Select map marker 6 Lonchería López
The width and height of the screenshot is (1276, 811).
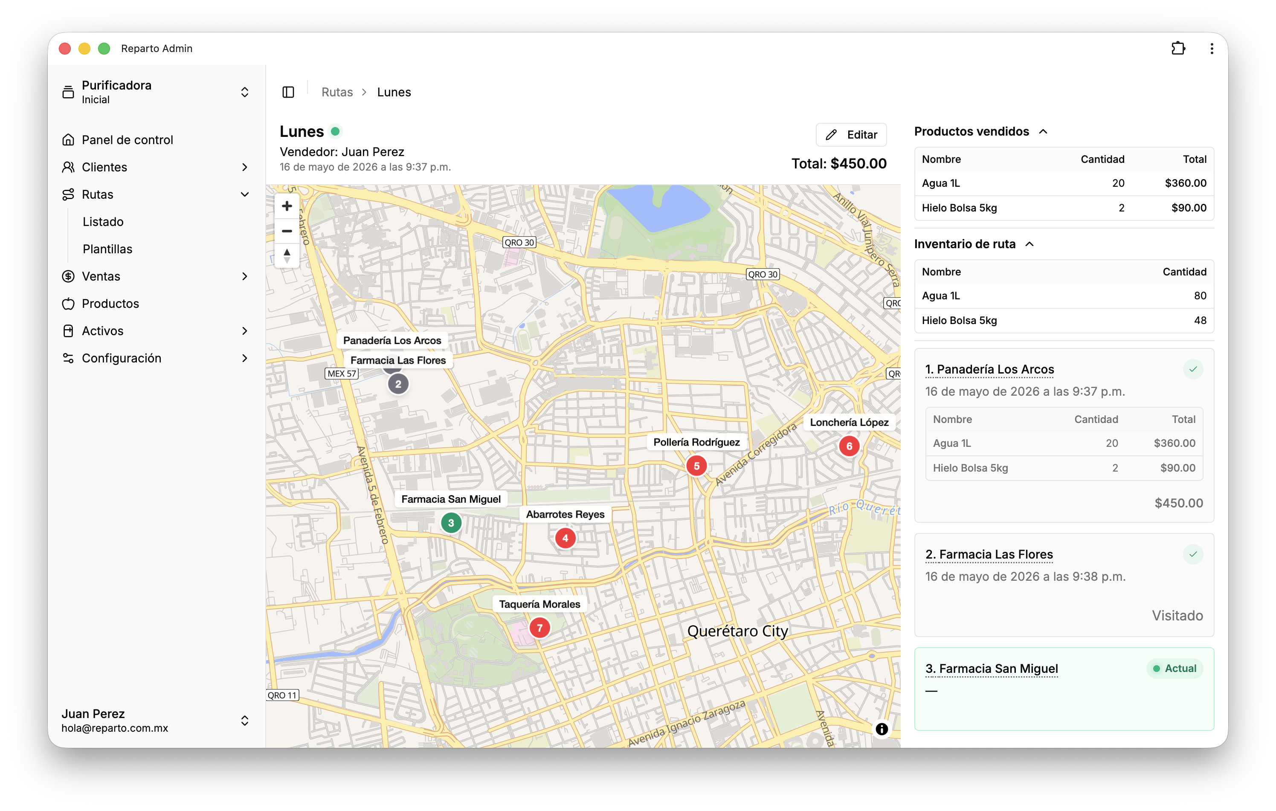[x=849, y=446]
